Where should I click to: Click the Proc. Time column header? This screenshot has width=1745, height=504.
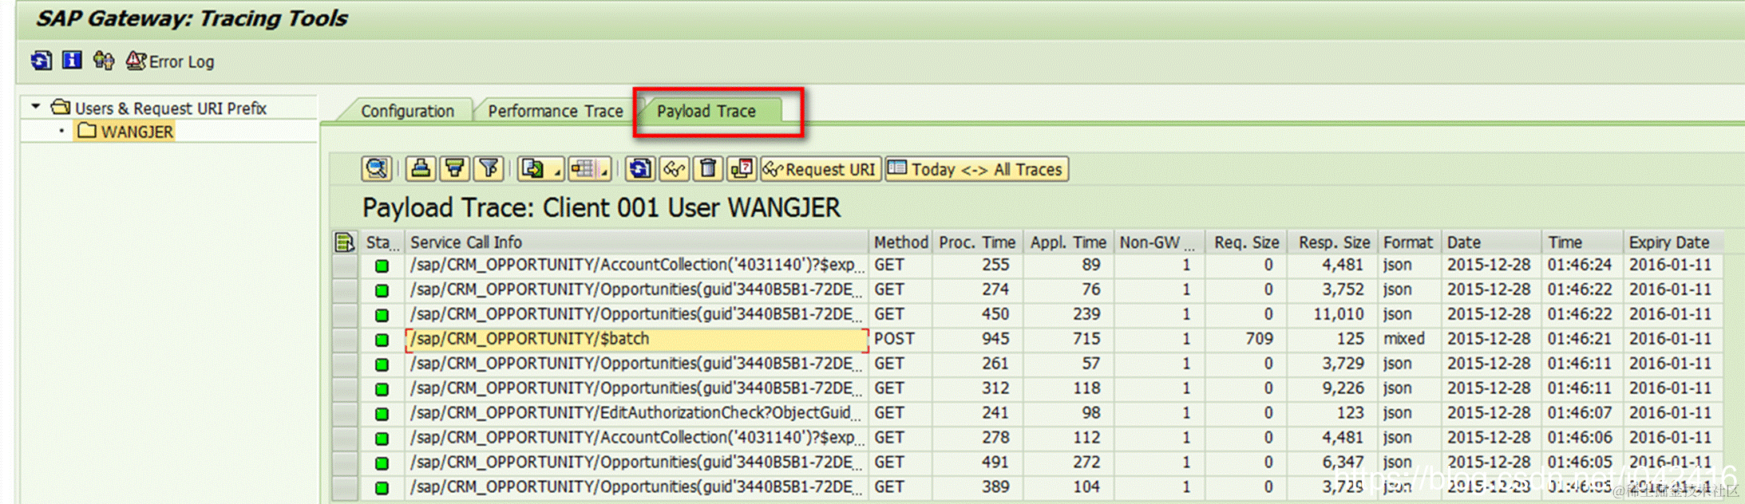[977, 242]
